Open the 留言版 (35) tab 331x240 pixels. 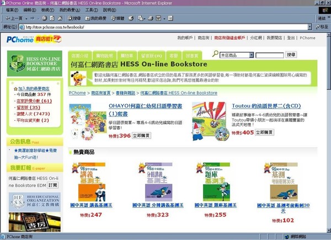(151, 56)
